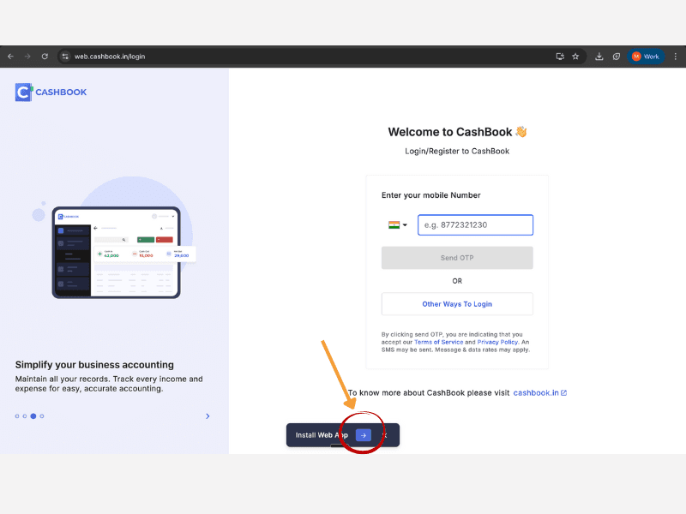
Task: Select the third active carousel dot
Action: pos(33,416)
